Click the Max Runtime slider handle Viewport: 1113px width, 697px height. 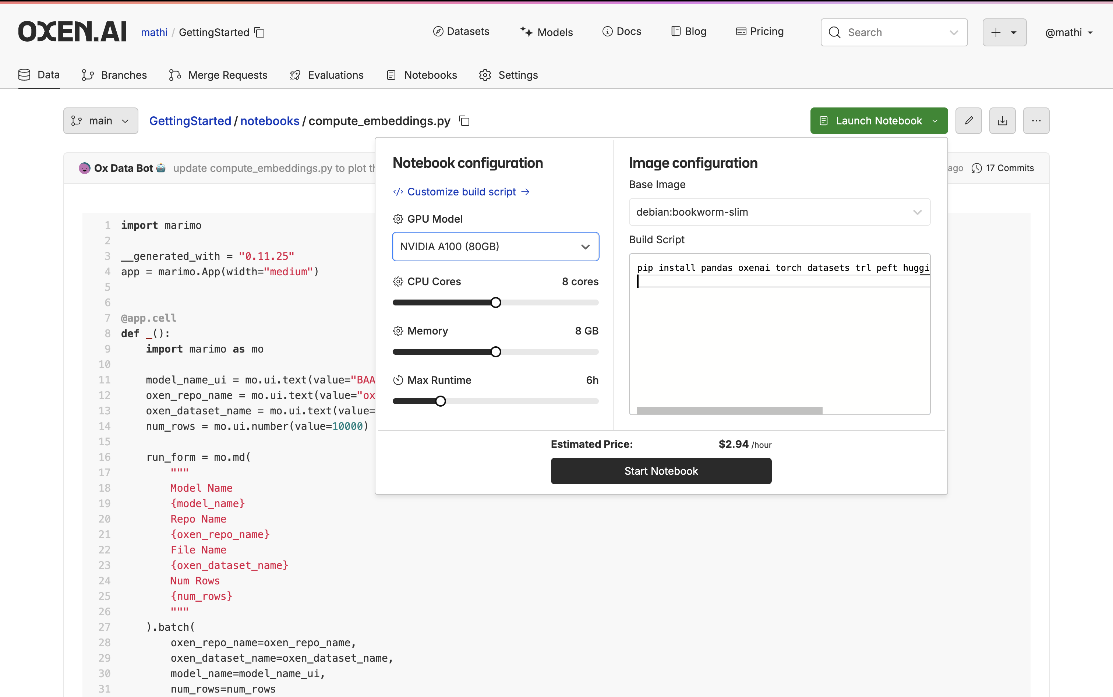[440, 401]
